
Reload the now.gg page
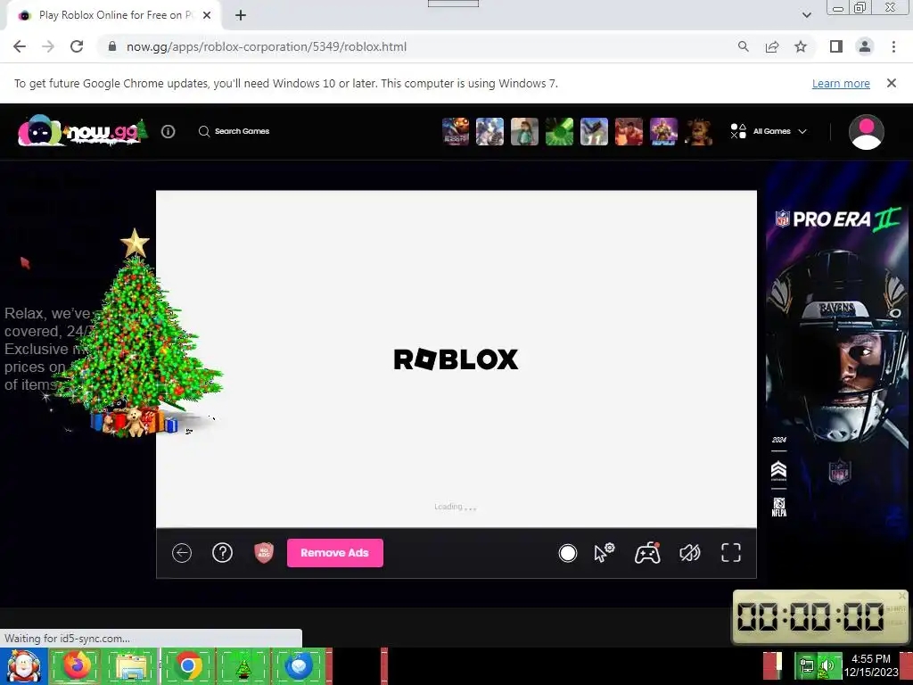click(x=77, y=46)
